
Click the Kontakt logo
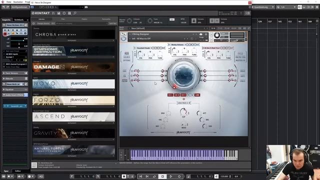click(x=40, y=13)
